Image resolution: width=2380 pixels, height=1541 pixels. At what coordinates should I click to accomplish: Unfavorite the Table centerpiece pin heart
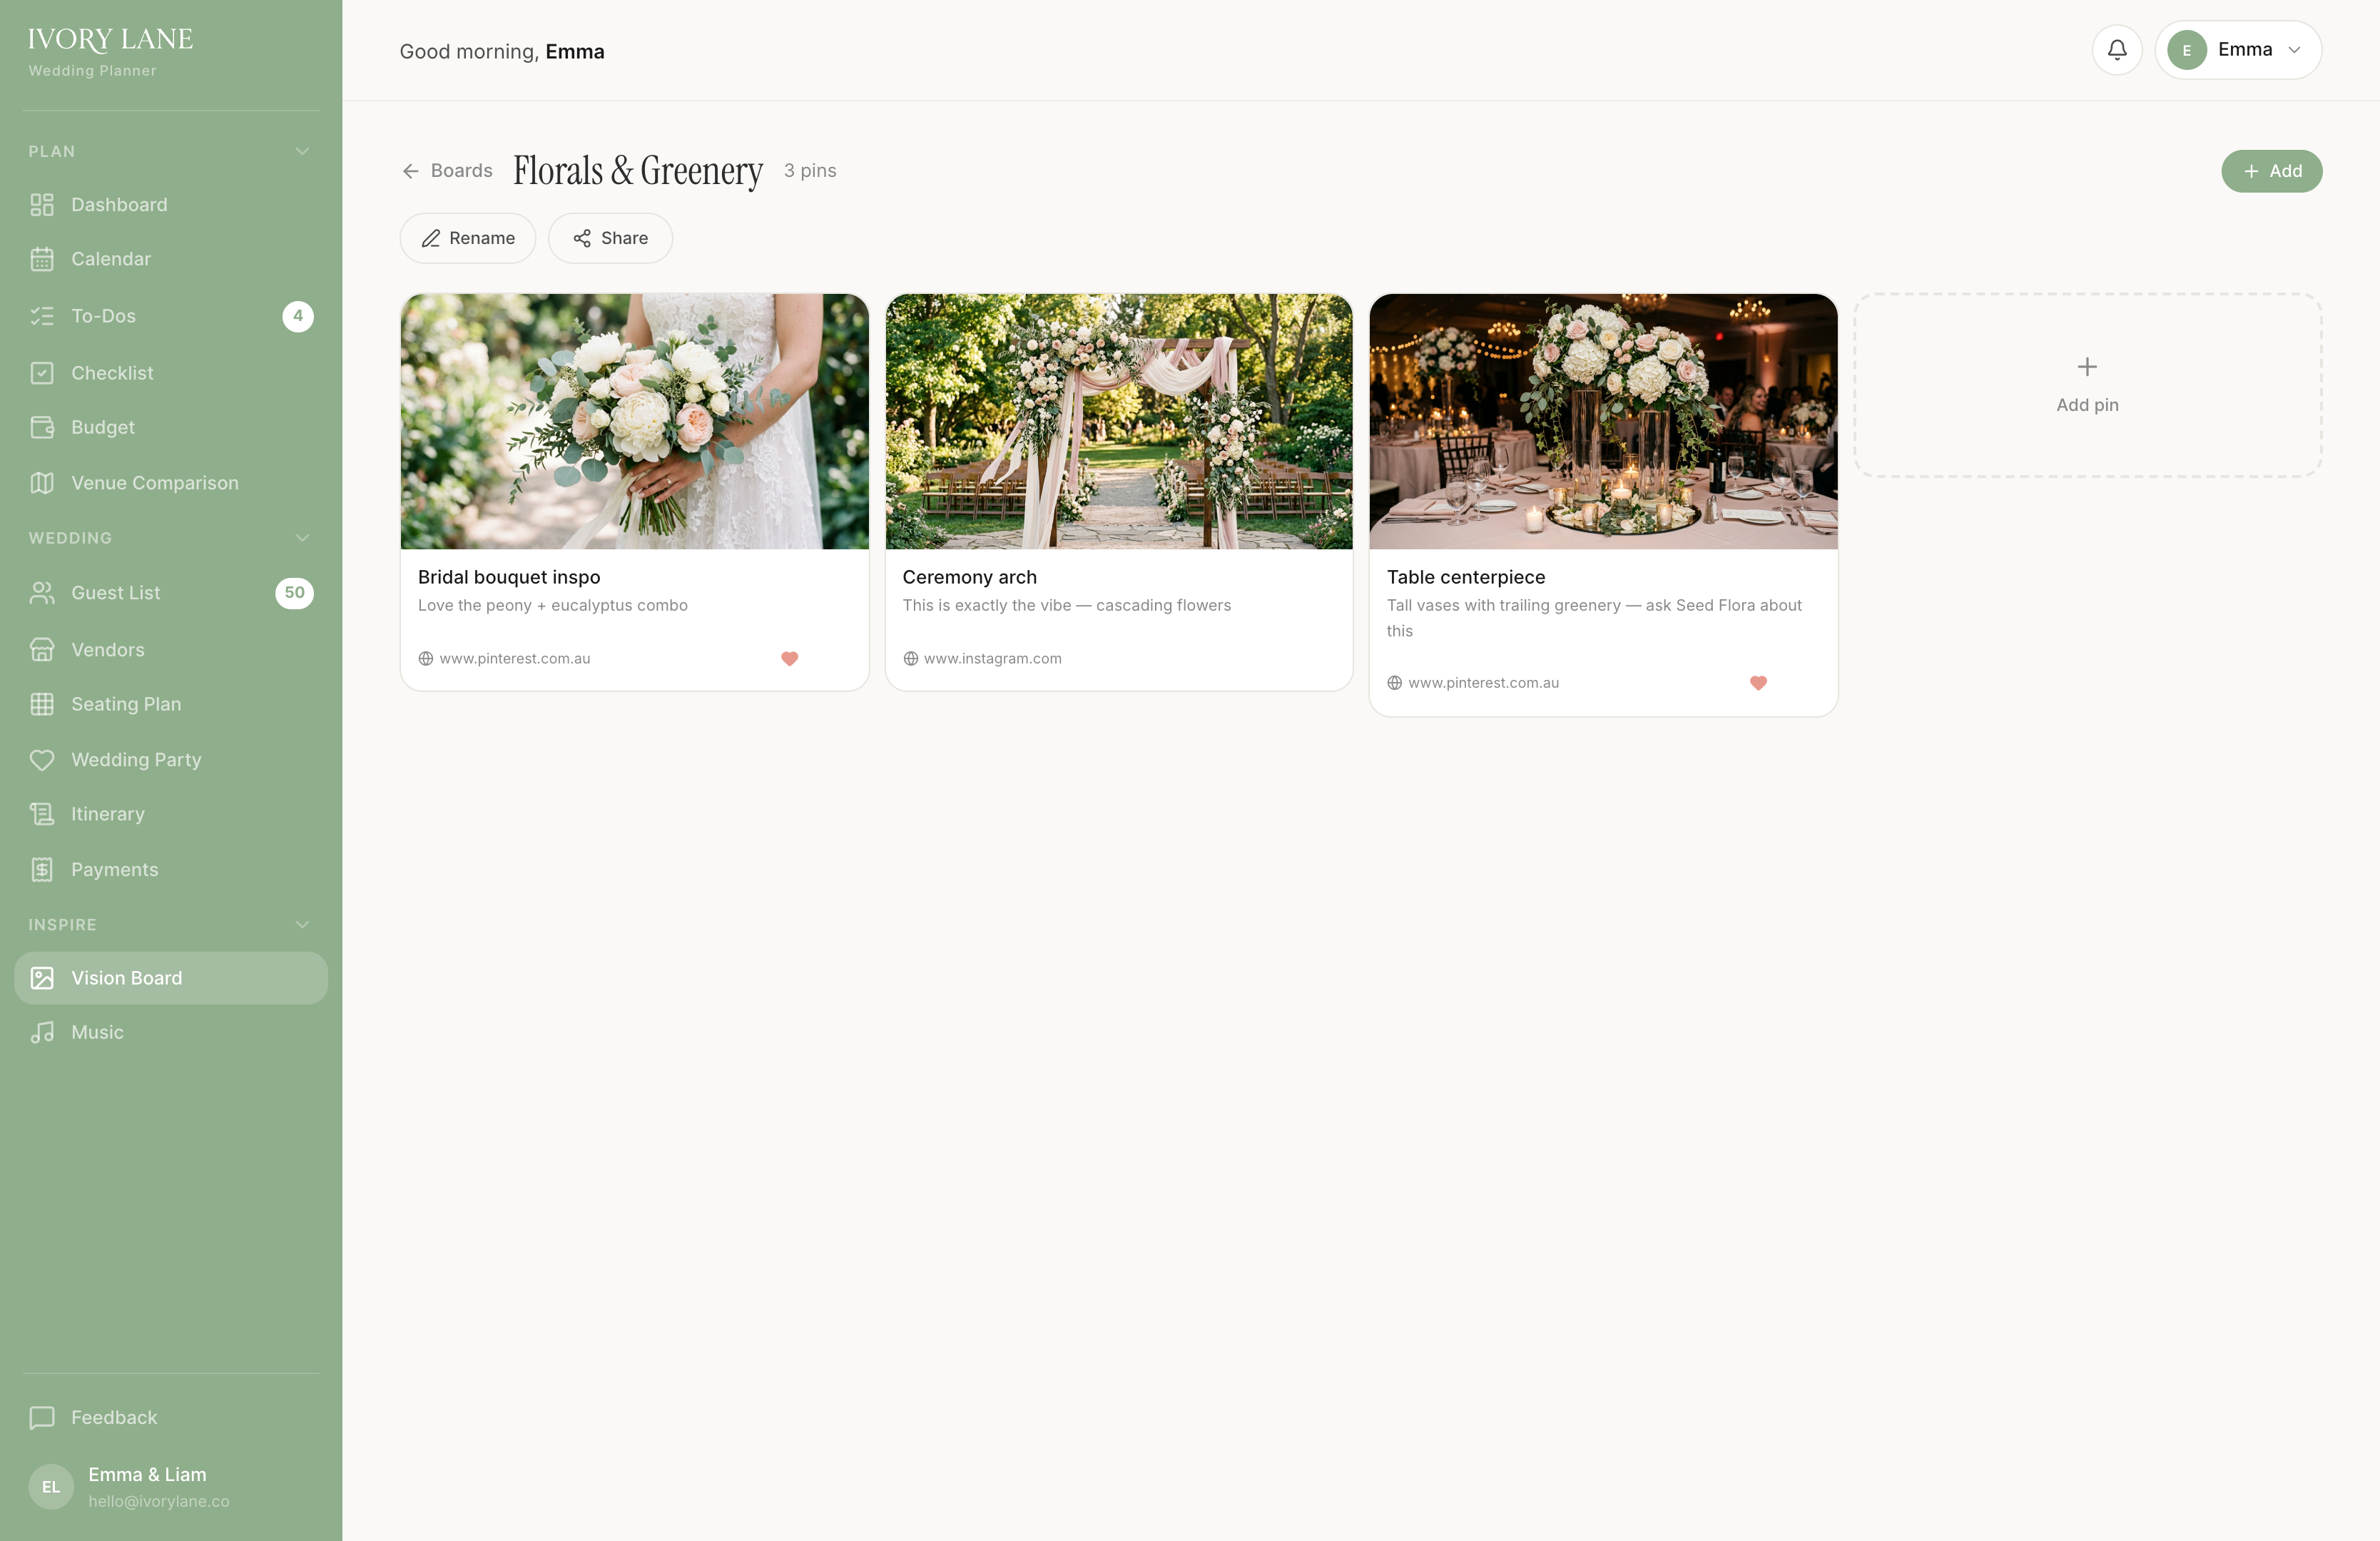(x=1758, y=683)
